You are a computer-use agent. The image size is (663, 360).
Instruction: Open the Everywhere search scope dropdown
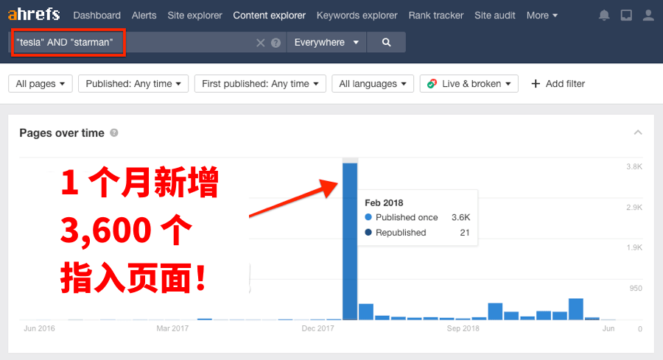[x=326, y=42]
